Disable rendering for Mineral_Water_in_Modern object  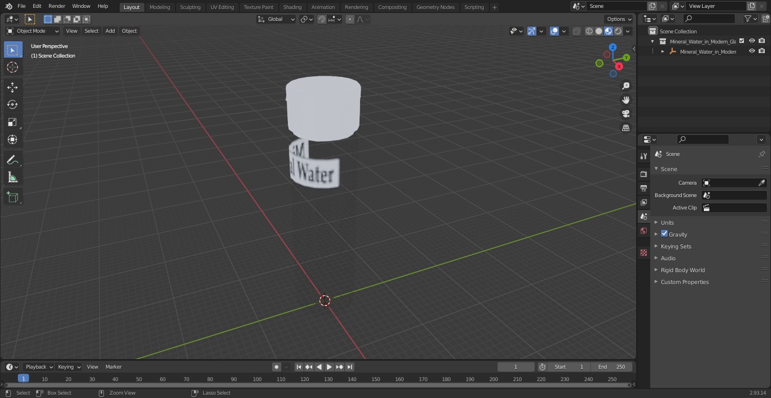coord(762,51)
